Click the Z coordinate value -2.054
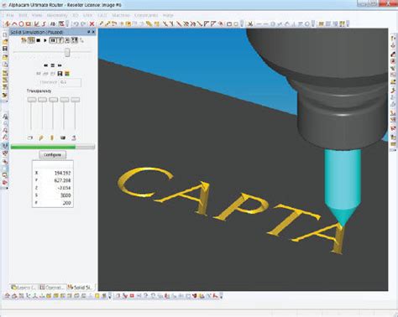The image size is (398, 317). coord(64,188)
